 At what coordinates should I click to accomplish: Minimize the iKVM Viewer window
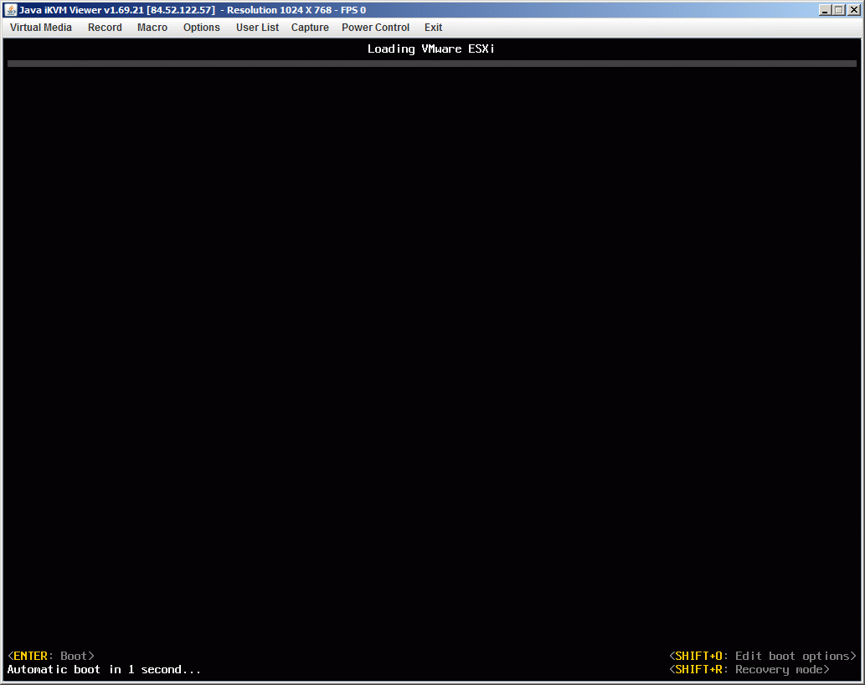coord(825,10)
